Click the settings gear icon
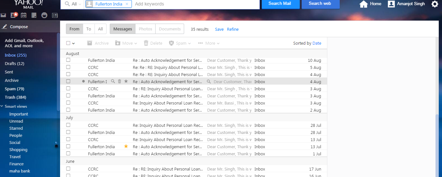Screen dimensions: 442x177 tap(435, 4)
